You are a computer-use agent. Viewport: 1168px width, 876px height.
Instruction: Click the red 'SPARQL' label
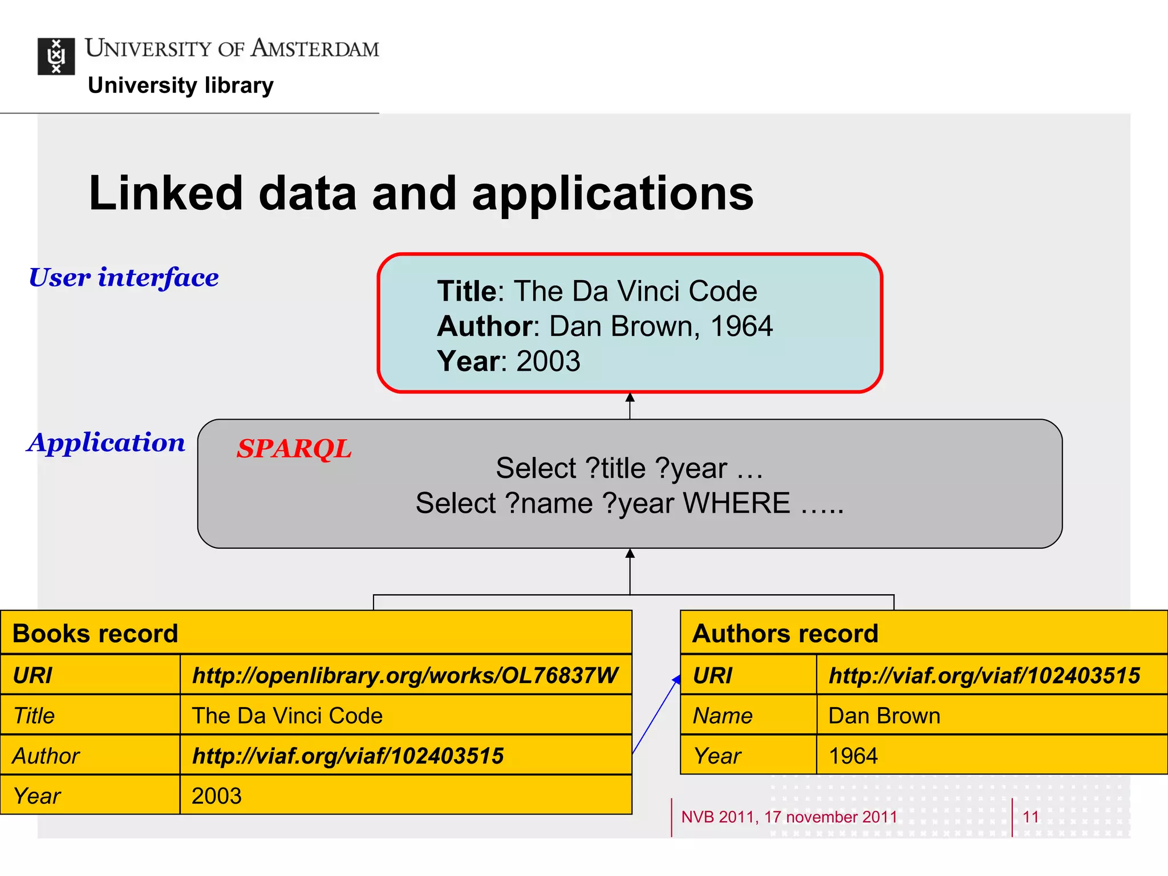294,449
